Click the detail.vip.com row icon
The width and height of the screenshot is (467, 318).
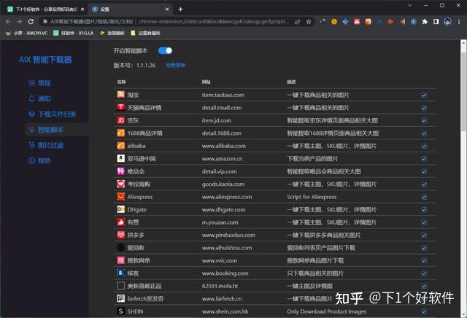pos(120,171)
